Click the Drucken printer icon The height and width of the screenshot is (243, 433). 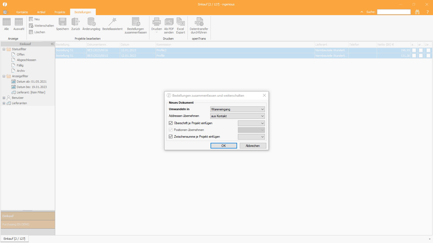pyautogui.click(x=156, y=22)
